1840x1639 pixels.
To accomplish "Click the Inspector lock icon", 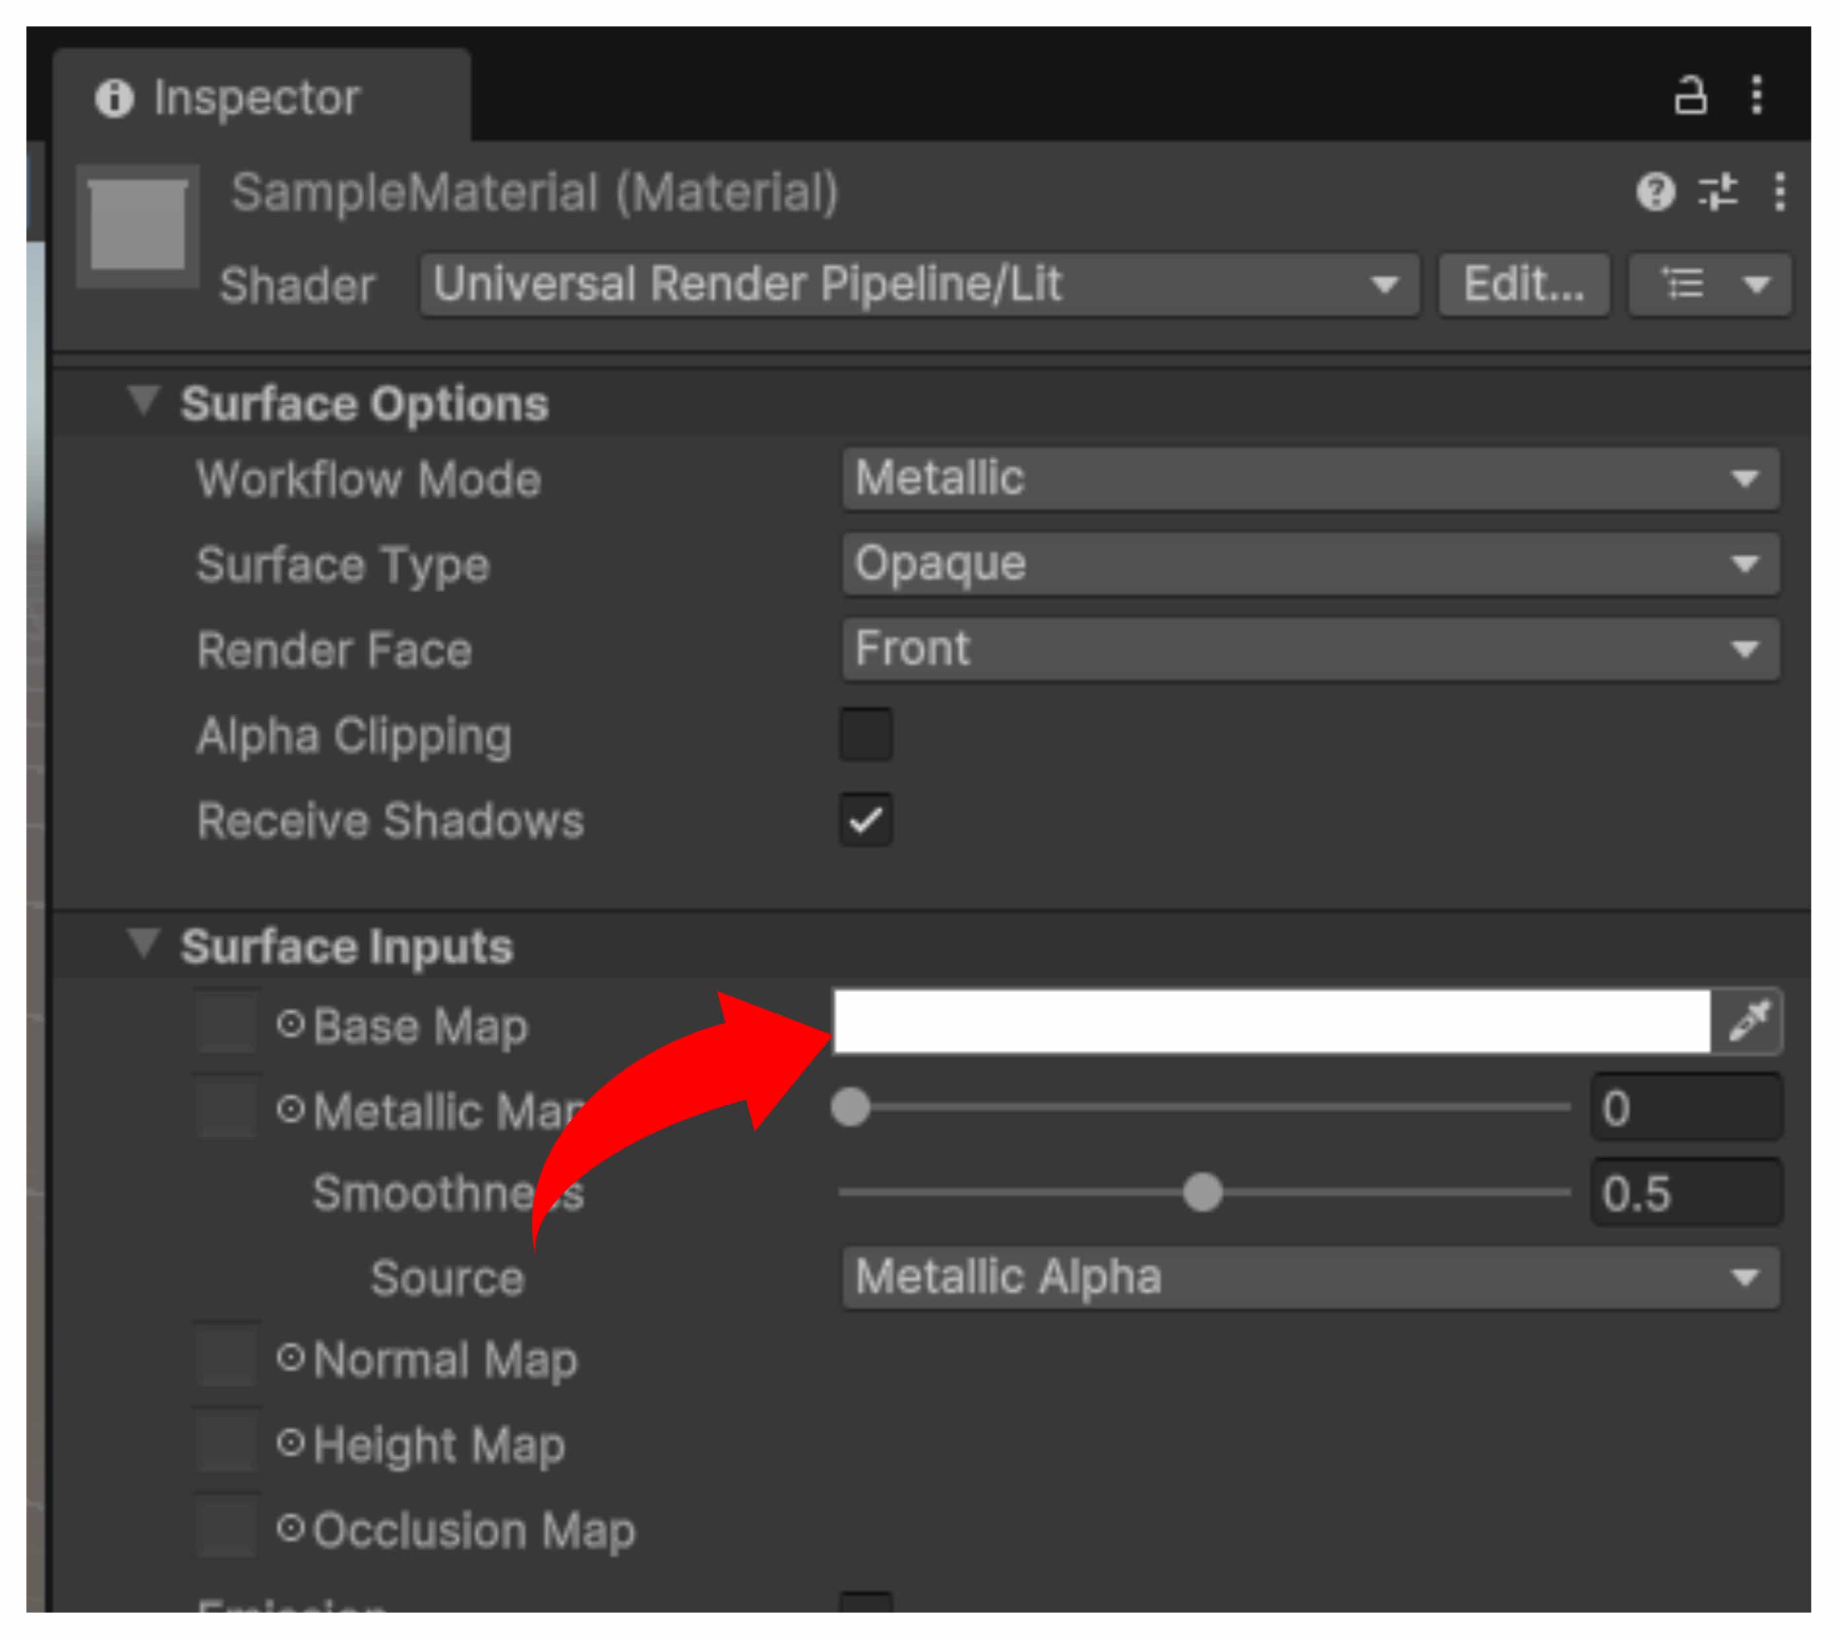I will point(1689,95).
